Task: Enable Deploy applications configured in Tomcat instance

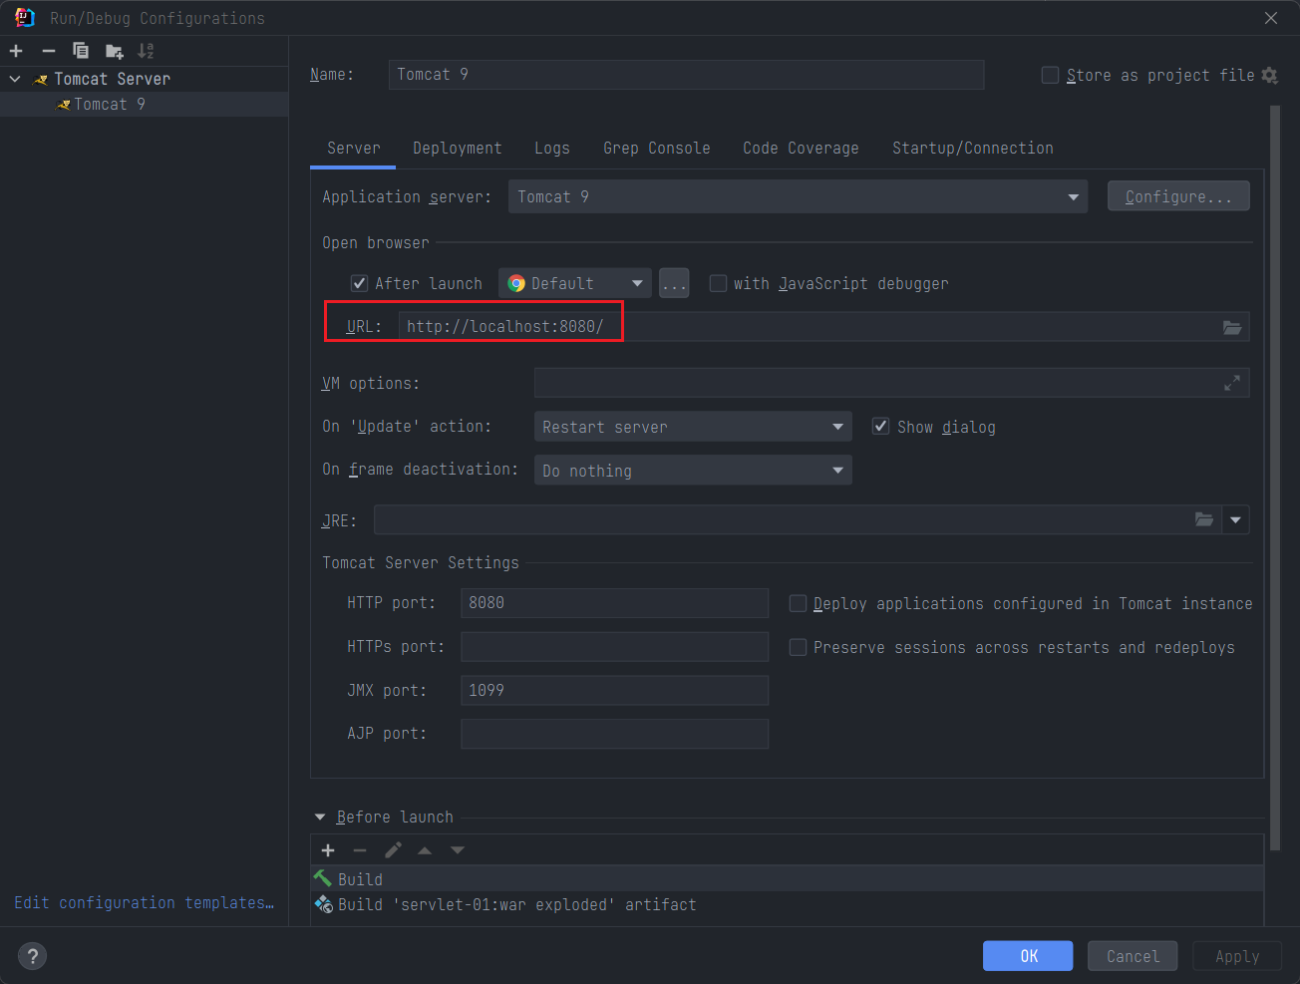Action: click(798, 603)
